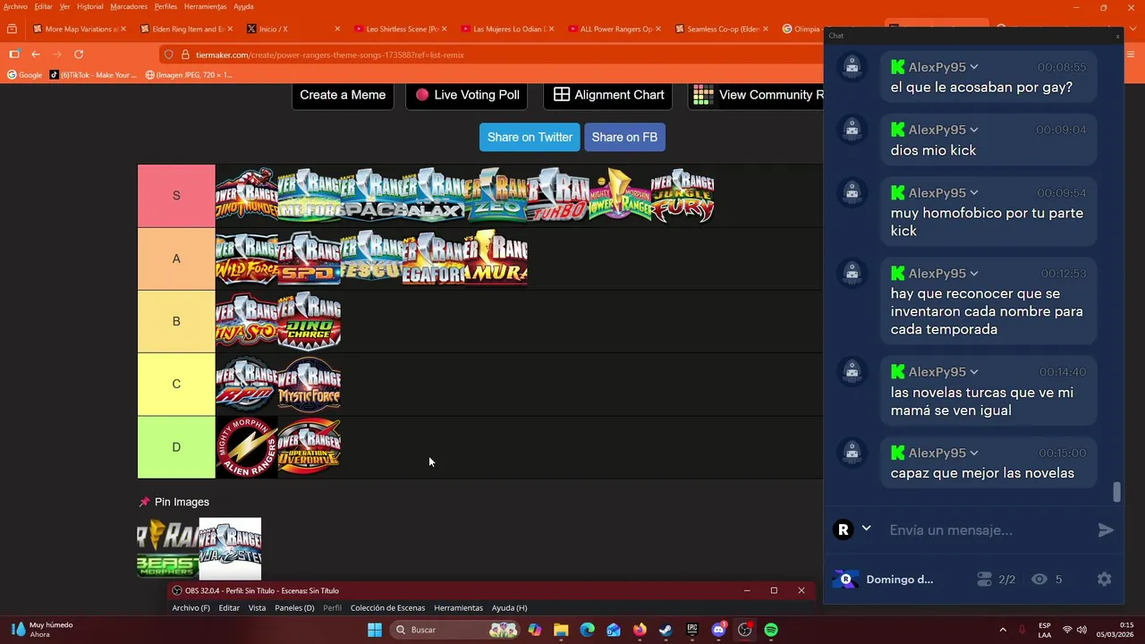
Task: Click the 2/2 server status icon in chat
Action: point(985,580)
